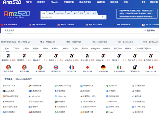Select the 常用工具 tab

pyautogui.click(x=9, y=79)
